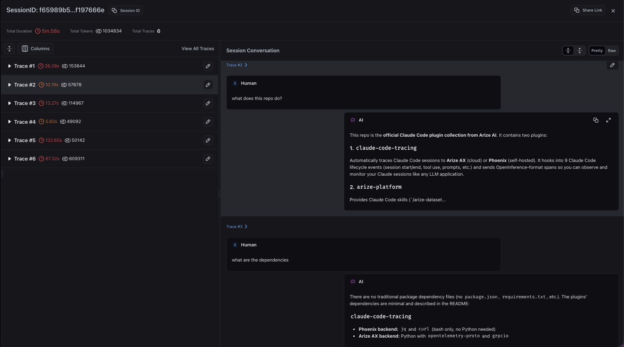
Task: Click the Share Link button
Action: [588, 10]
